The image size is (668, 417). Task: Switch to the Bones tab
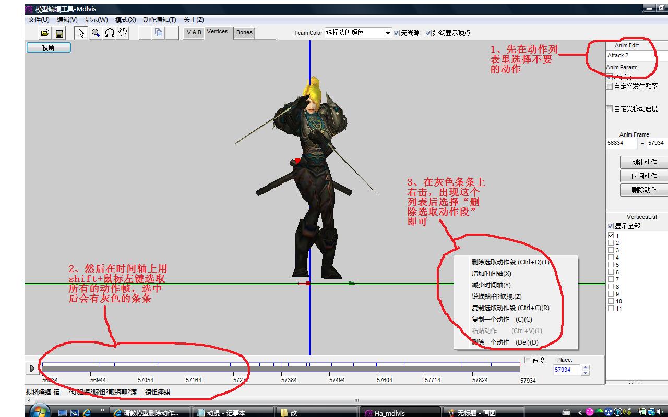(x=244, y=32)
